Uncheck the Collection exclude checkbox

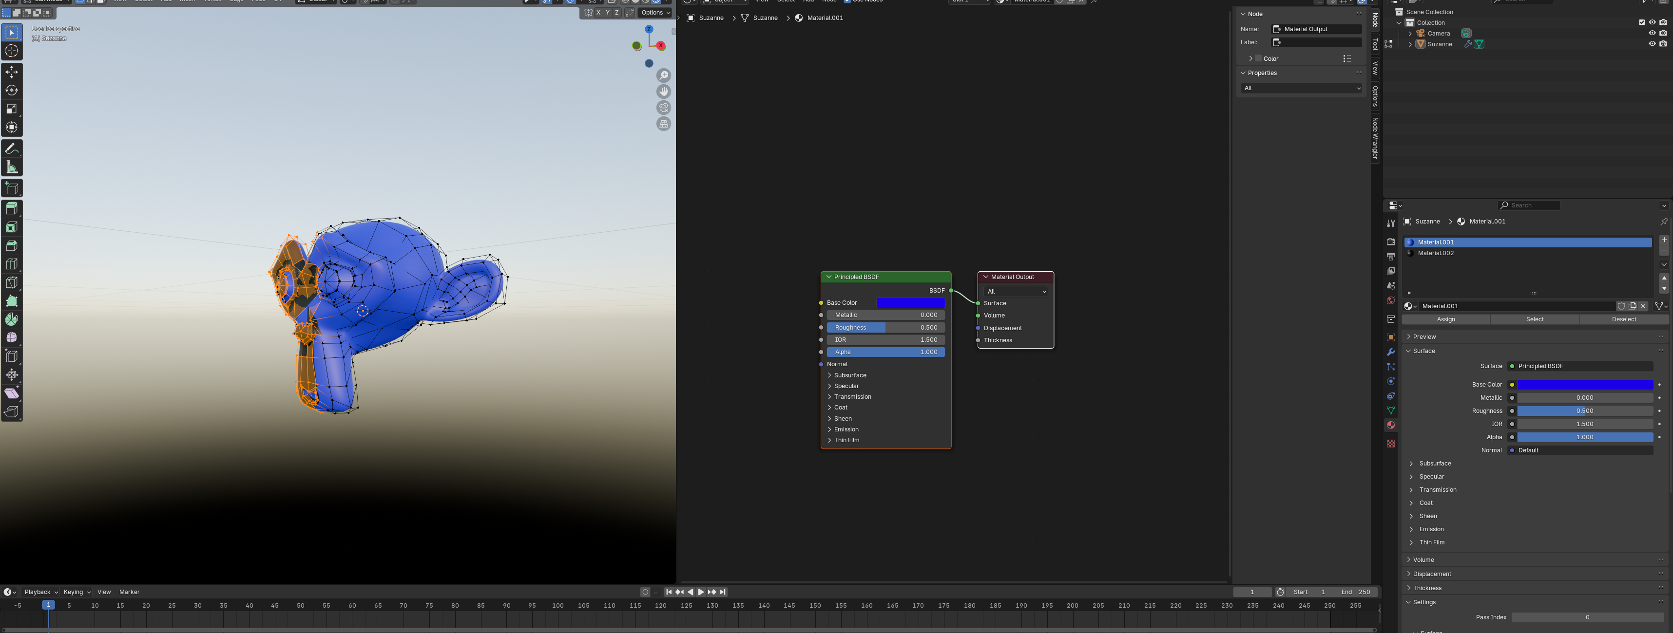pos(1642,22)
